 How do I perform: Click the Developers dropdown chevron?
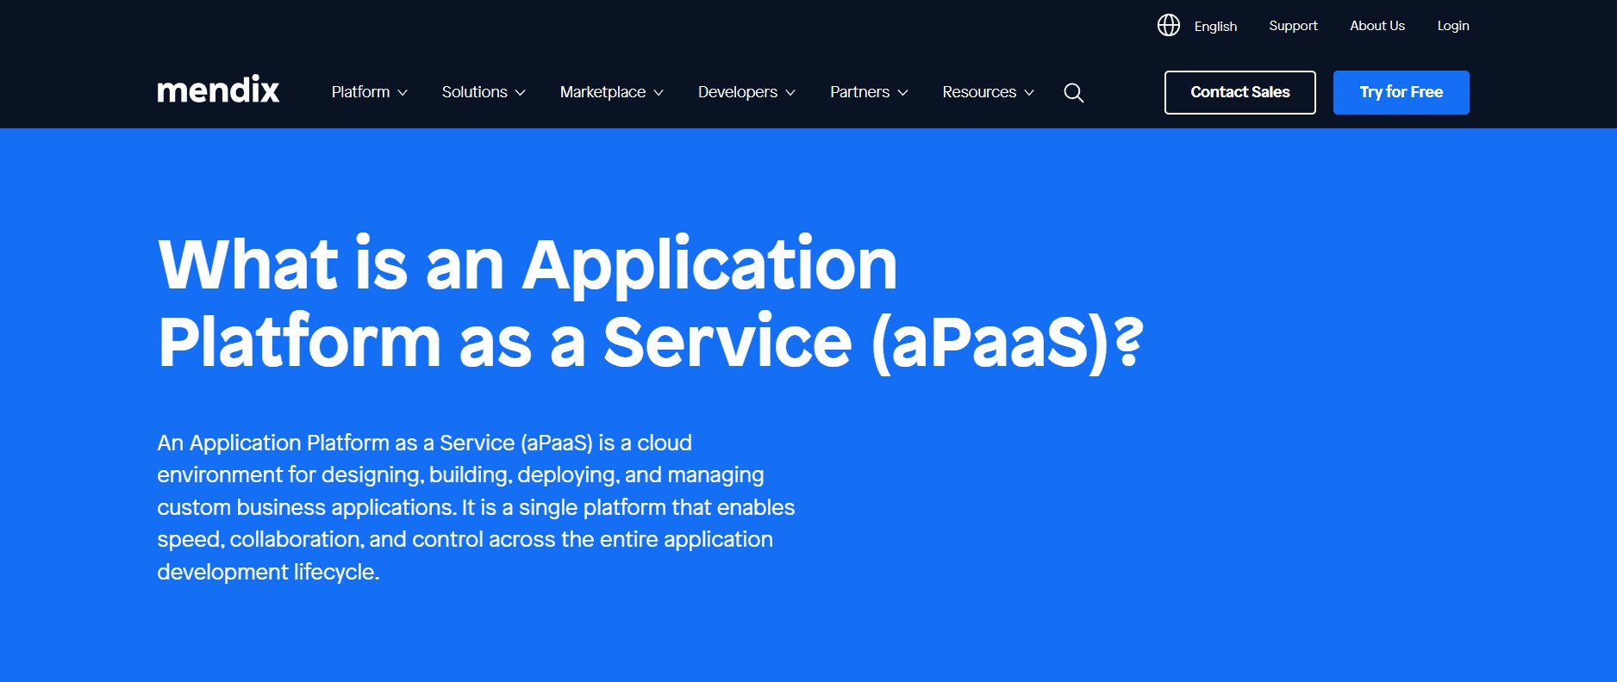tap(790, 93)
